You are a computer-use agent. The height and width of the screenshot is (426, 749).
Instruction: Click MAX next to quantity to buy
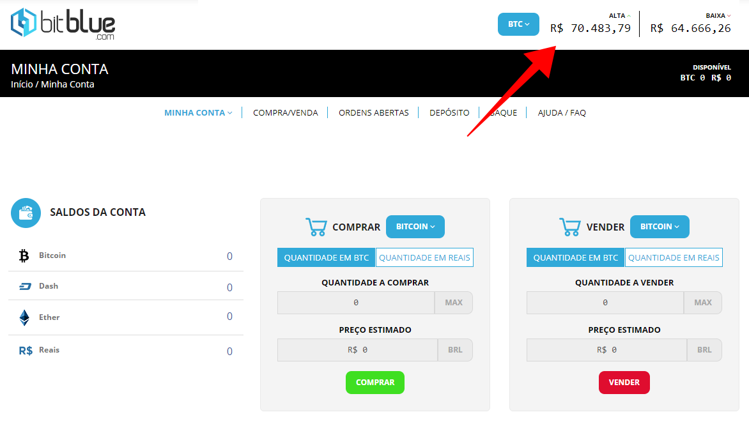point(454,302)
